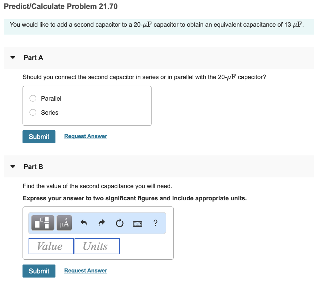This screenshot has width=314, height=286.
Task: Click Request Answer under Part B
Action: coord(86,270)
